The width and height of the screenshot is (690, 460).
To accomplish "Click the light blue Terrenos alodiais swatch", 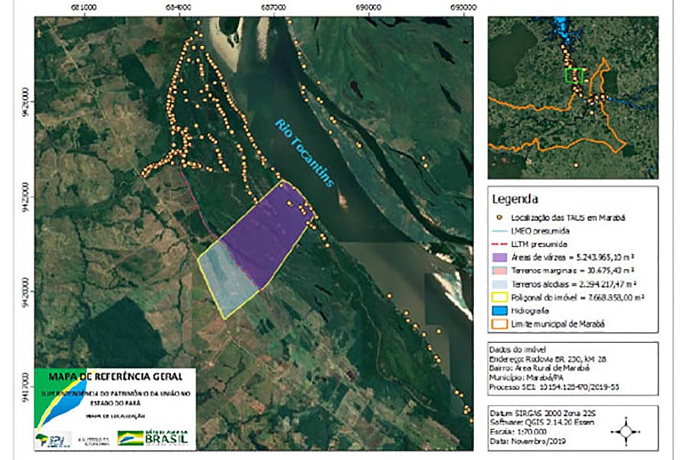I will coord(500,284).
